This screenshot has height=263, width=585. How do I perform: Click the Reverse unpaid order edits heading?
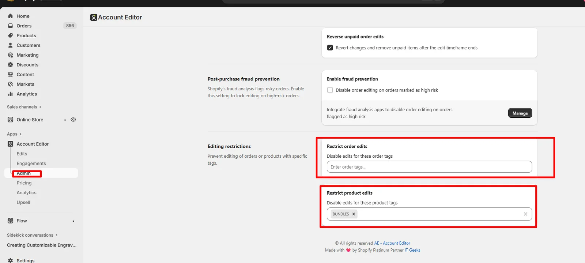[355, 37]
